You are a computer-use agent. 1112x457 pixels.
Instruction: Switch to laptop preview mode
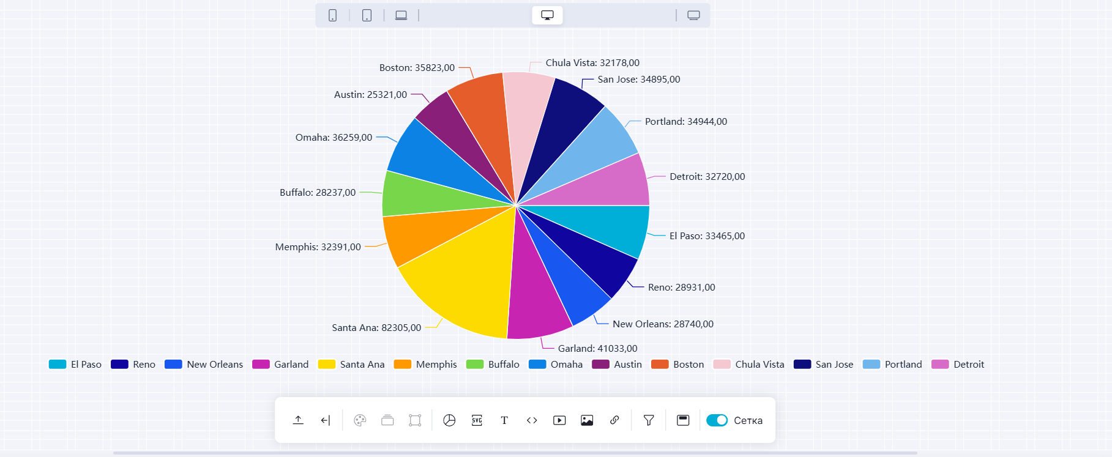[401, 15]
